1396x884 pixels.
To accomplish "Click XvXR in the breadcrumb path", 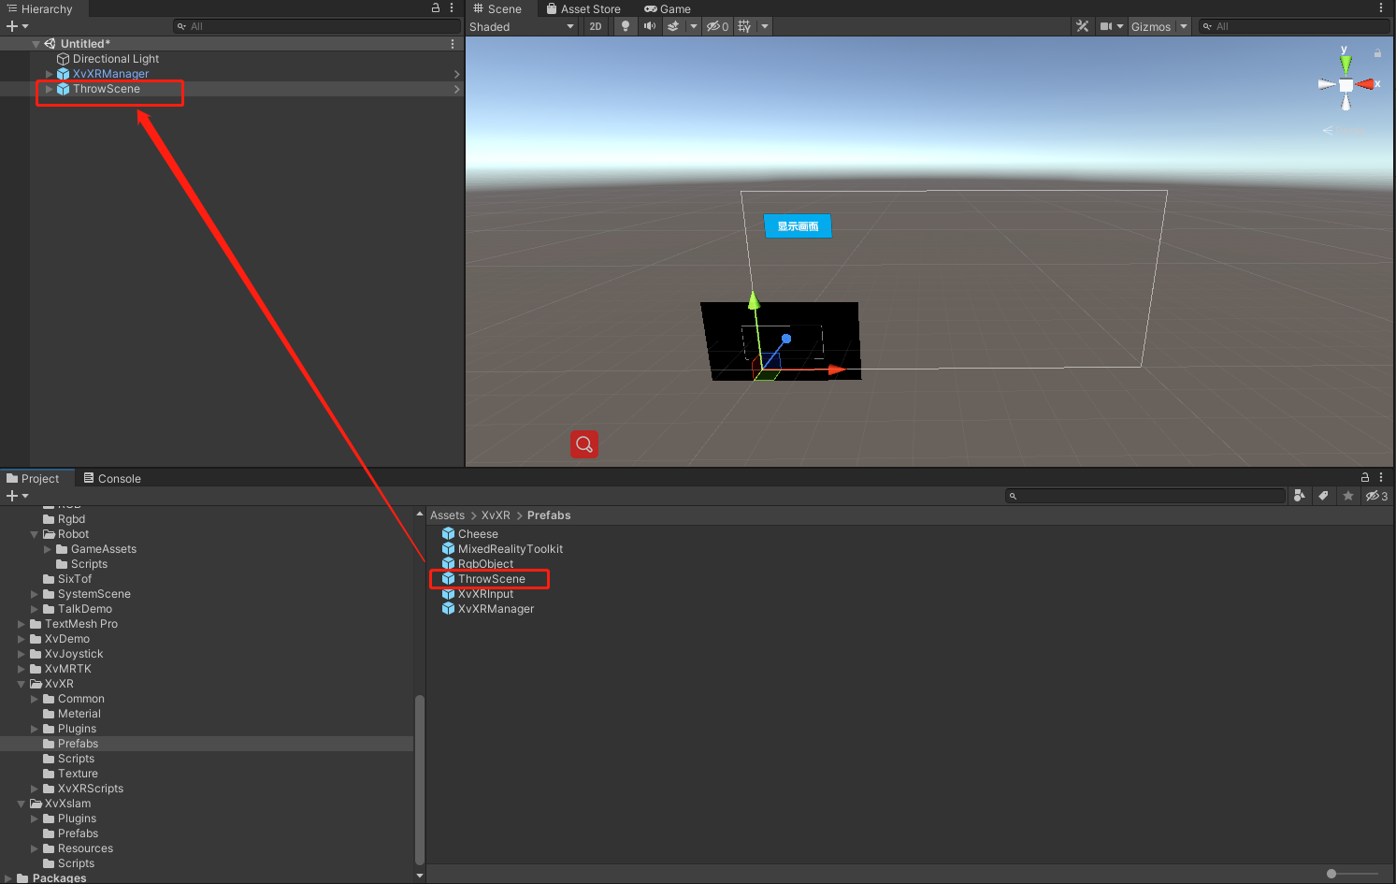I will [496, 515].
